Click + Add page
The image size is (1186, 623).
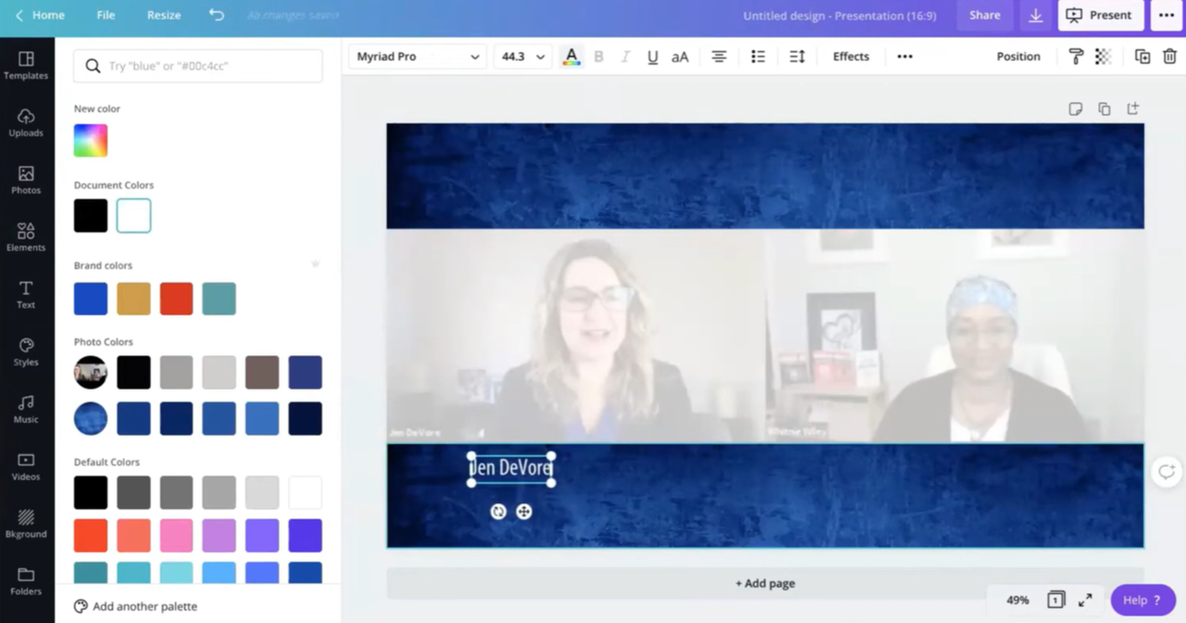pos(765,584)
